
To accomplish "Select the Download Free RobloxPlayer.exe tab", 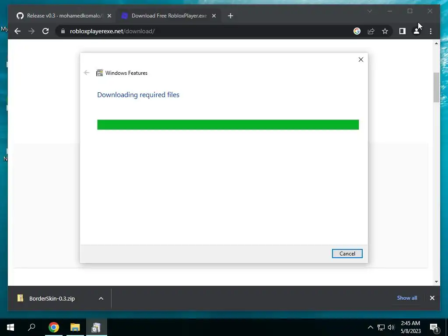I will tap(168, 16).
